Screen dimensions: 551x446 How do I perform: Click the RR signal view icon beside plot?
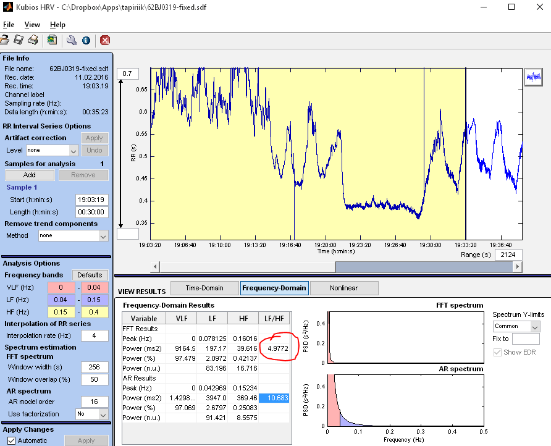532,77
